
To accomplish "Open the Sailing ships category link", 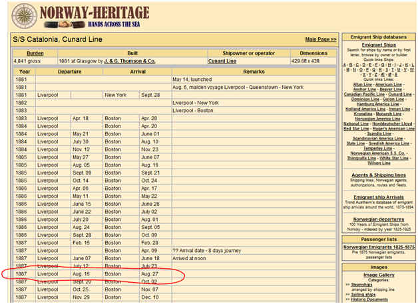I will 363,295.
